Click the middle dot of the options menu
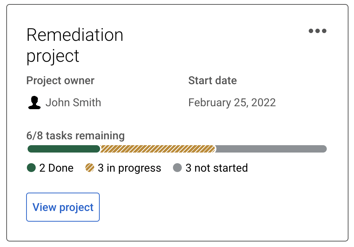The image size is (354, 247). 317,31
